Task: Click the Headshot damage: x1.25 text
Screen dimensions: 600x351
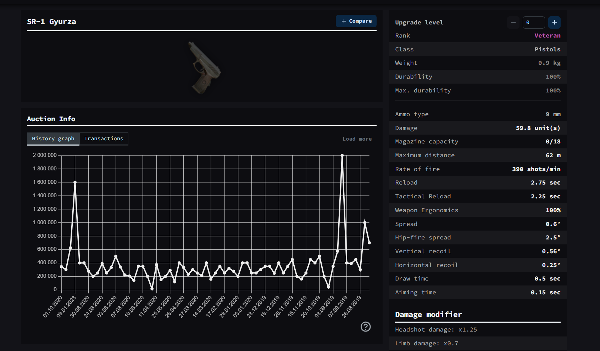Action: click(x=436, y=329)
